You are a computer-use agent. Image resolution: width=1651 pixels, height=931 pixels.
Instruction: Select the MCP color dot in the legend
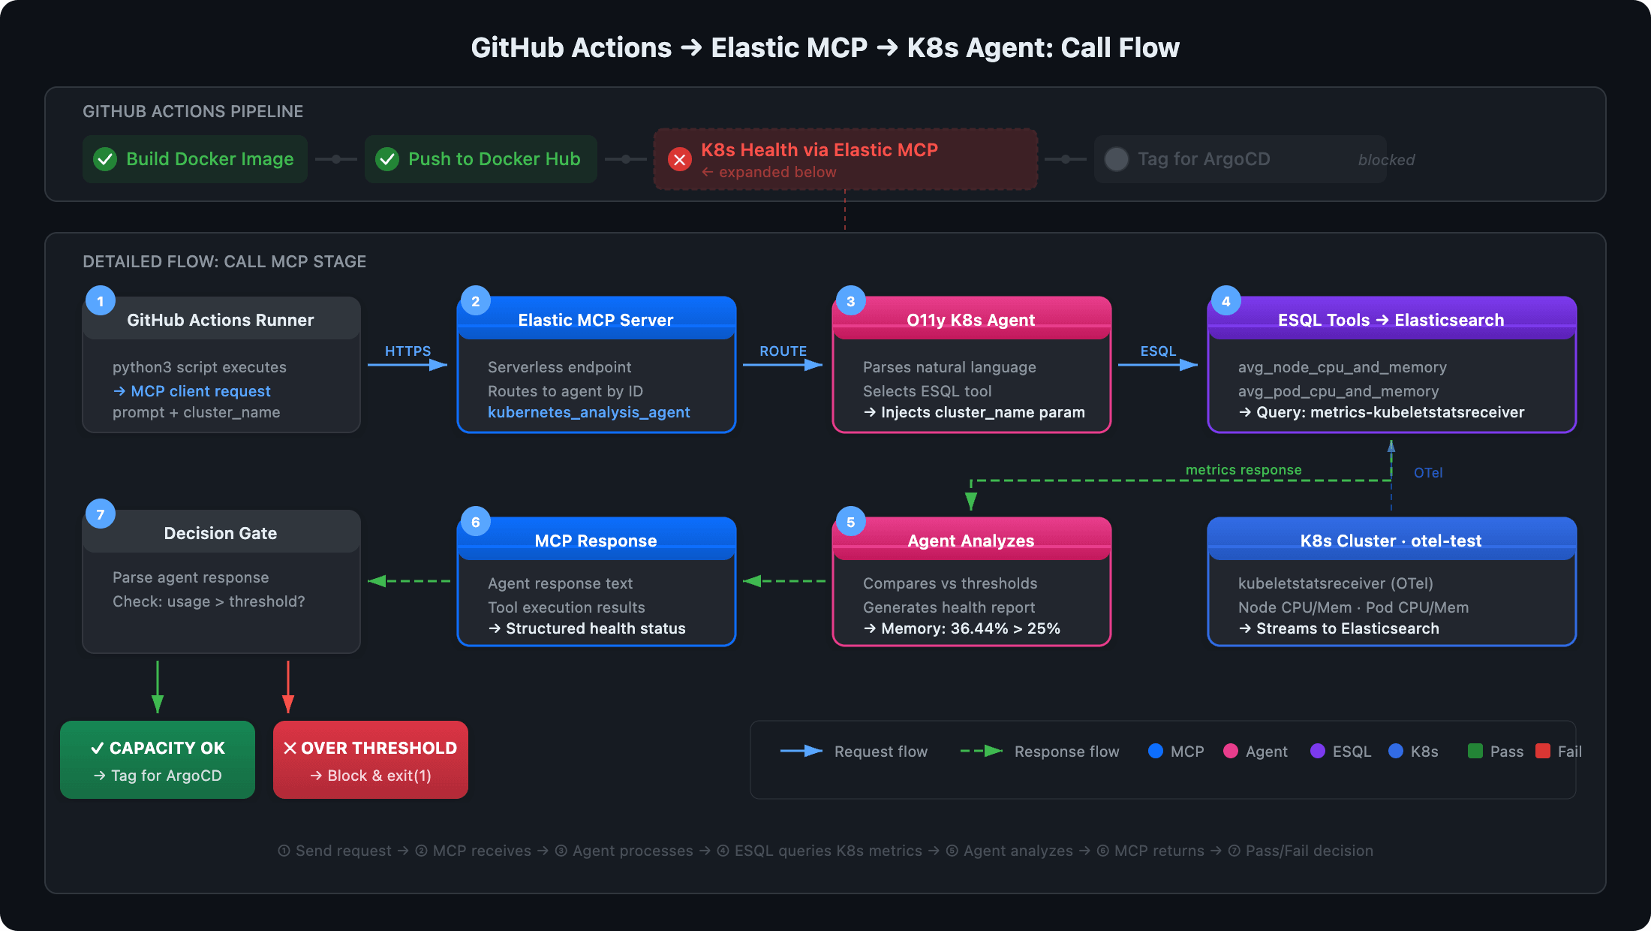[1155, 751]
